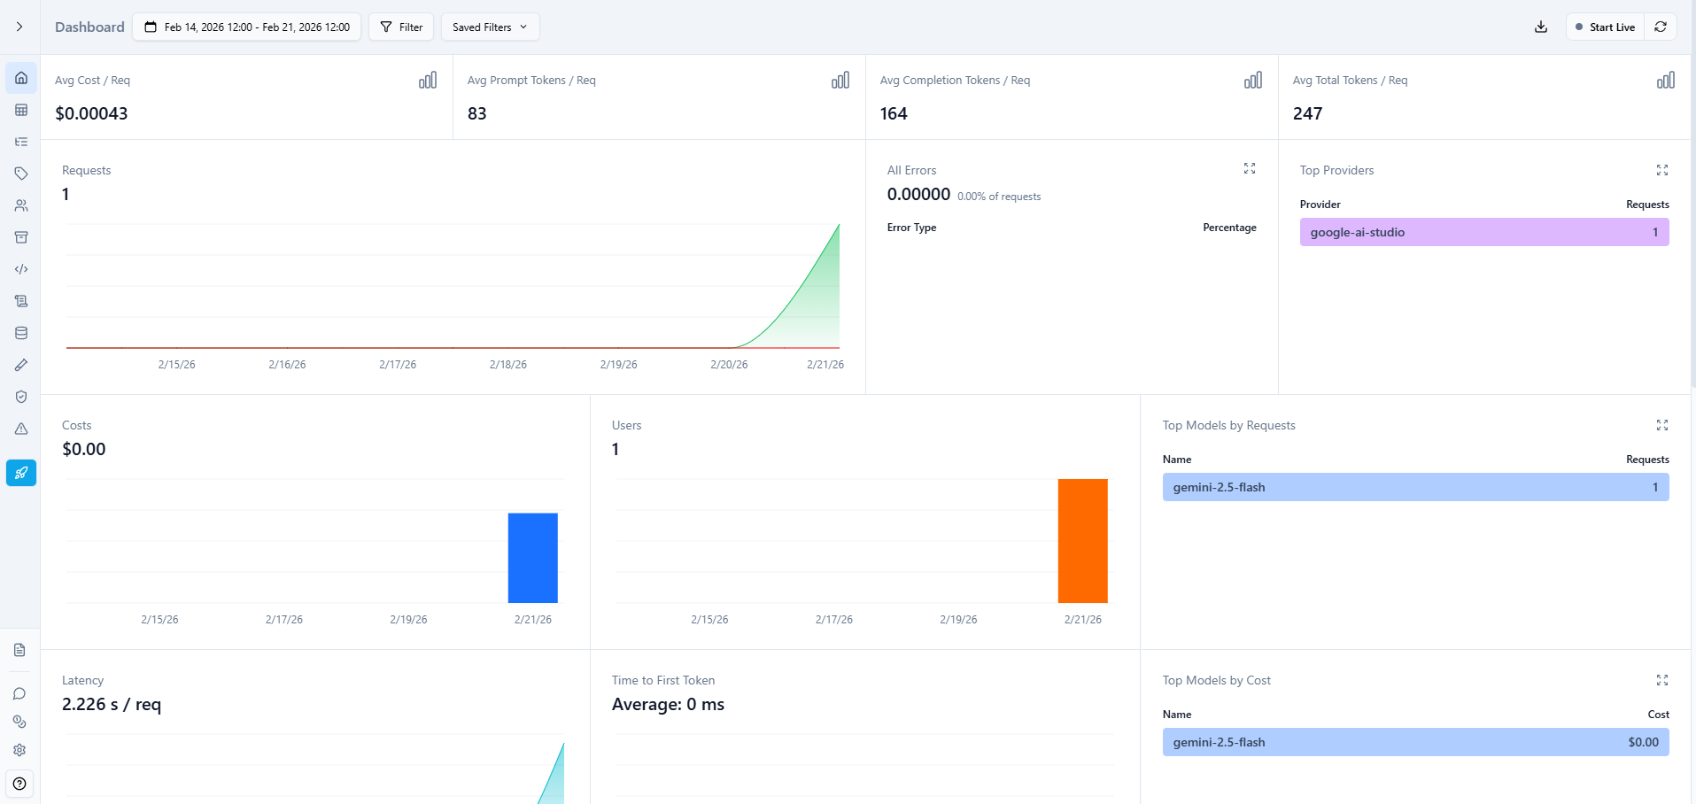Download dashboard data using download icon
This screenshot has height=804, width=1696.
[x=1541, y=27]
